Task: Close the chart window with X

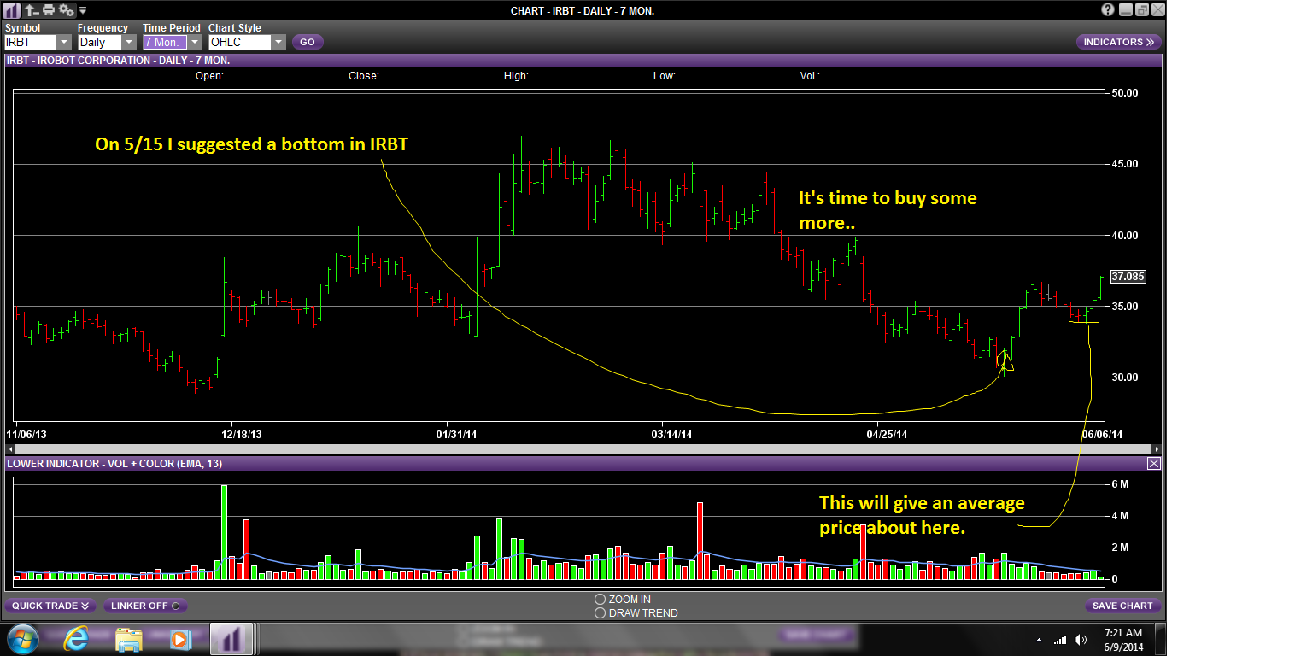Action: tap(1157, 10)
